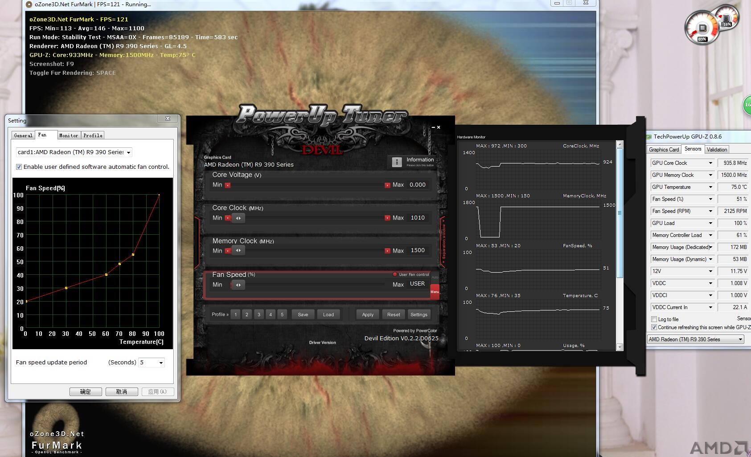
Task: Open Fan Speed (RPM) sensor dropdown
Action: [710, 211]
